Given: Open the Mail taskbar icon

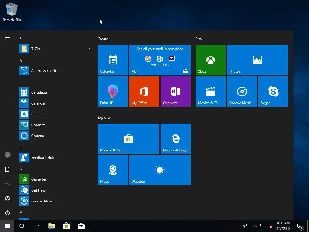Looking at the screenshot, I should click(x=81, y=226).
